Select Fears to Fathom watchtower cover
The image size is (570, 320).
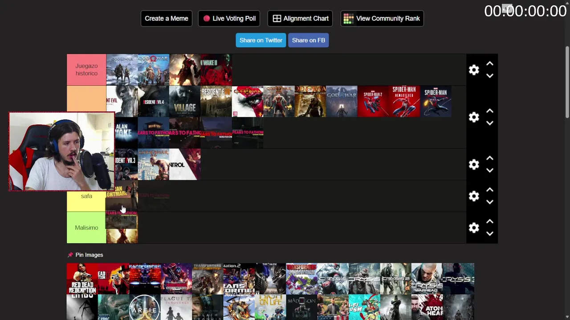pyautogui.click(x=153, y=133)
